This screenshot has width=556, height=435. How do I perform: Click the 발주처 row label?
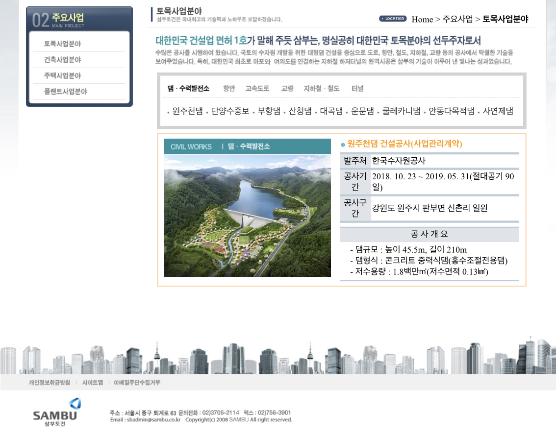pos(355,161)
